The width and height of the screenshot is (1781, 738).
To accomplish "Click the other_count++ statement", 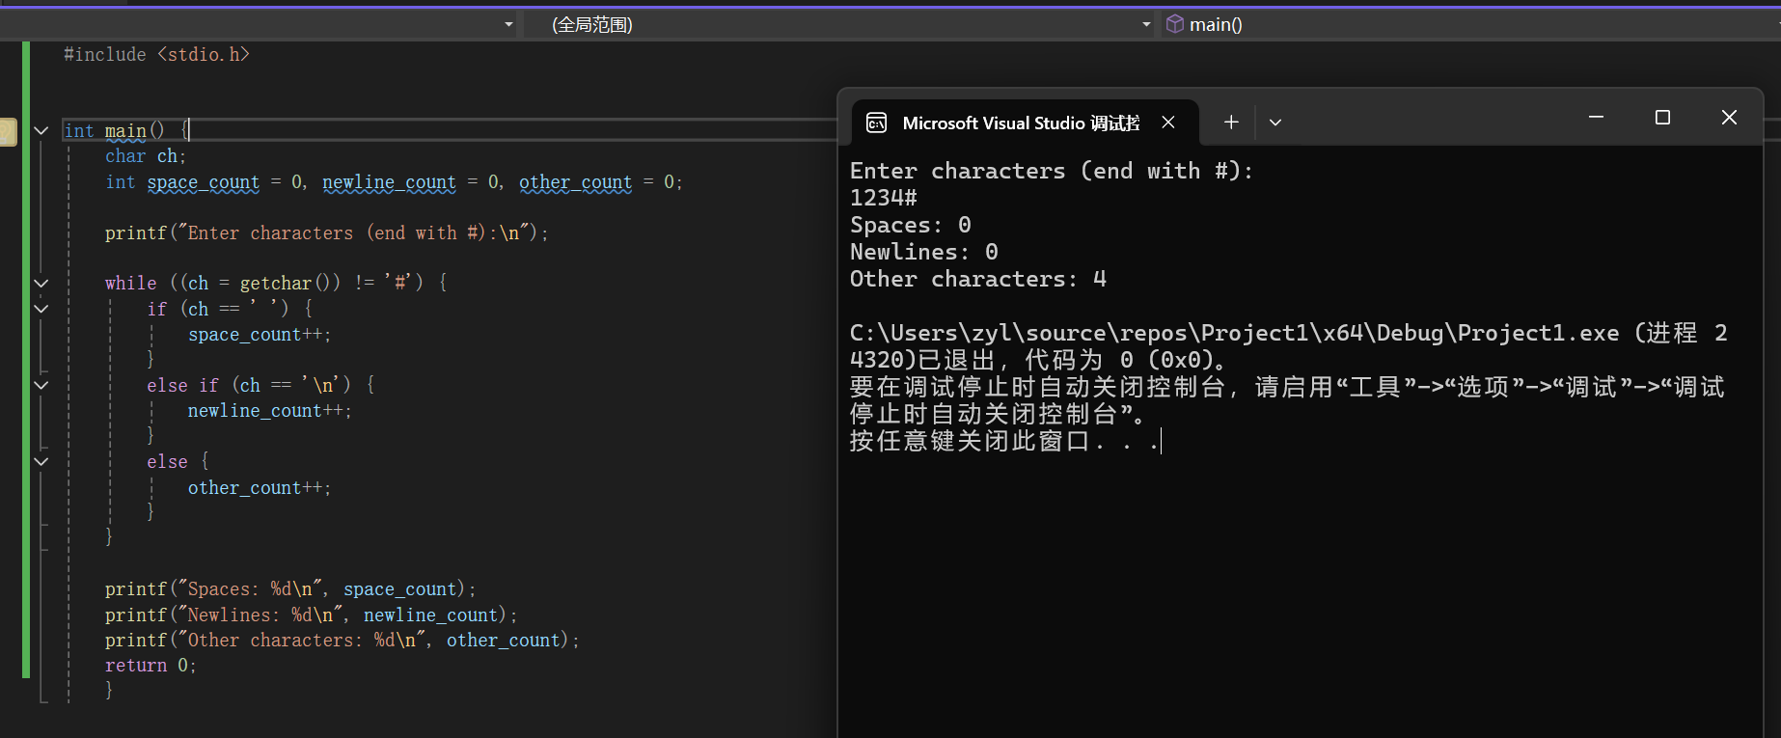I will tap(260, 488).
